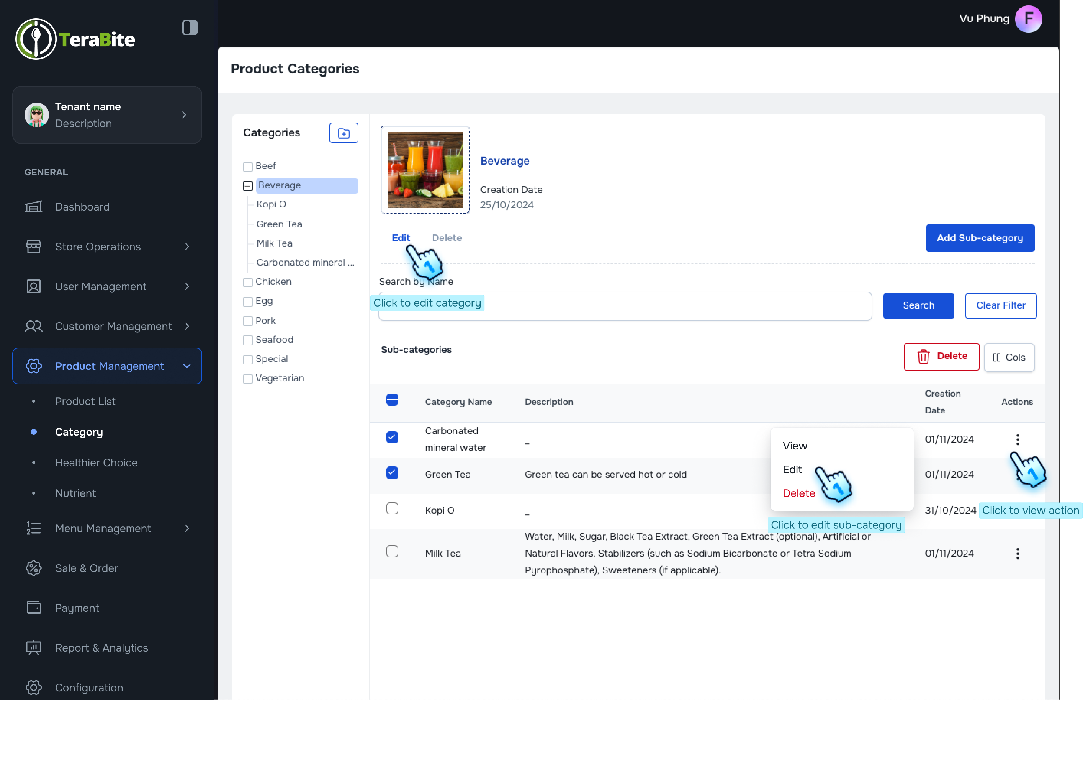Image resolution: width=1083 pixels, height=784 pixels.
Task: Tick the Seafood category checkbox
Action: pos(247,340)
